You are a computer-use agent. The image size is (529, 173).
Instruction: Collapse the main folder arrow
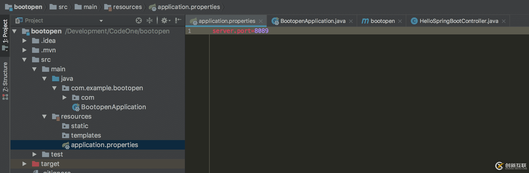[x=34, y=69]
